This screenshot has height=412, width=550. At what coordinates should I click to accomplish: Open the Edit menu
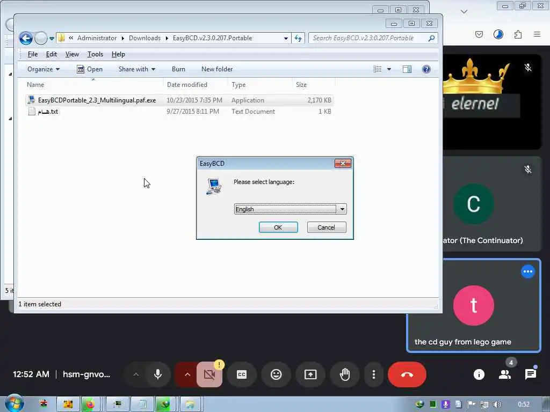(51, 54)
